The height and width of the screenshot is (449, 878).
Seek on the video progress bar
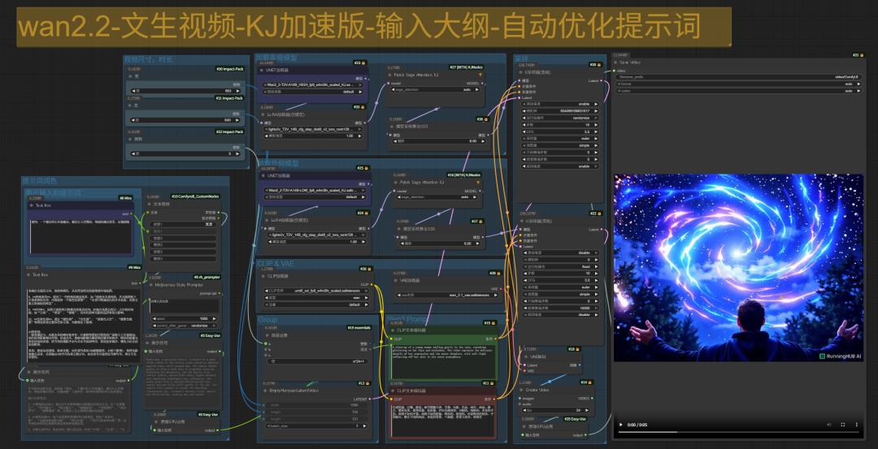point(738,432)
